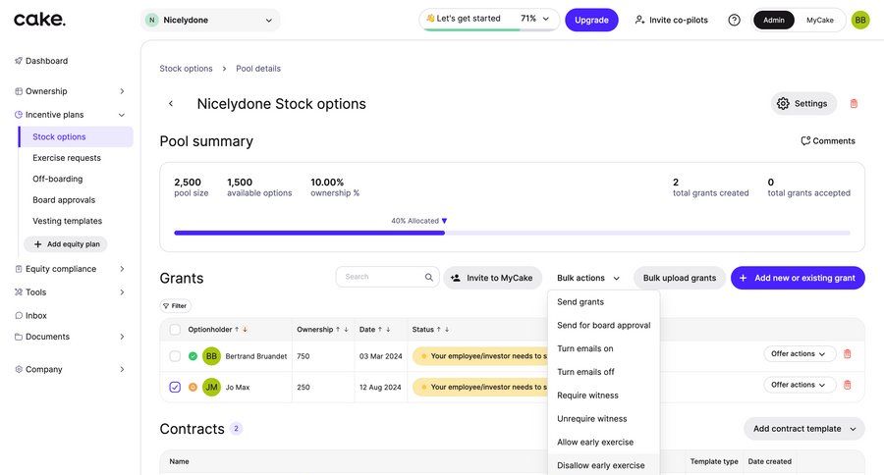This screenshot has width=884, height=475.
Task: Click Add new or existing grant
Action: pos(798,278)
